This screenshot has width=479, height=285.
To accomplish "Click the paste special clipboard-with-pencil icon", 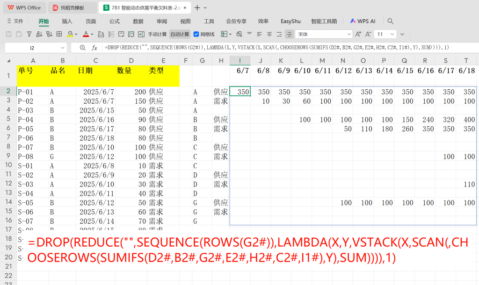I will (19, 34).
